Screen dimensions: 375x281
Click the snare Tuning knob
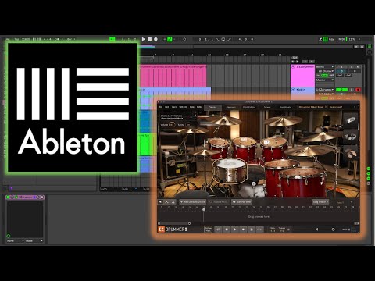pyautogui.click(x=188, y=125)
